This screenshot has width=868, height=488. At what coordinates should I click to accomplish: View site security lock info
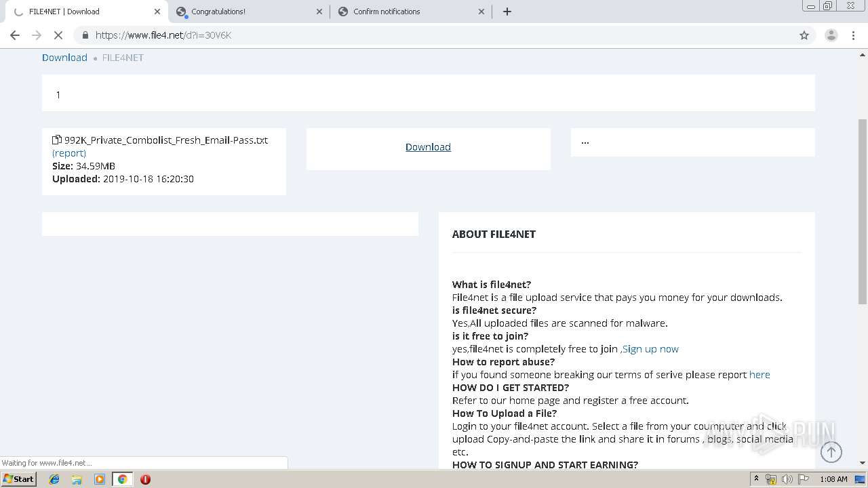pyautogui.click(x=85, y=35)
